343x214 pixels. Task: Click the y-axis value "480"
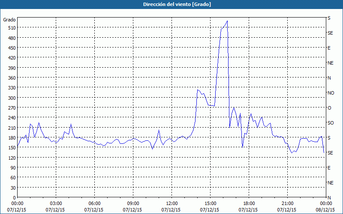[x=12, y=38]
